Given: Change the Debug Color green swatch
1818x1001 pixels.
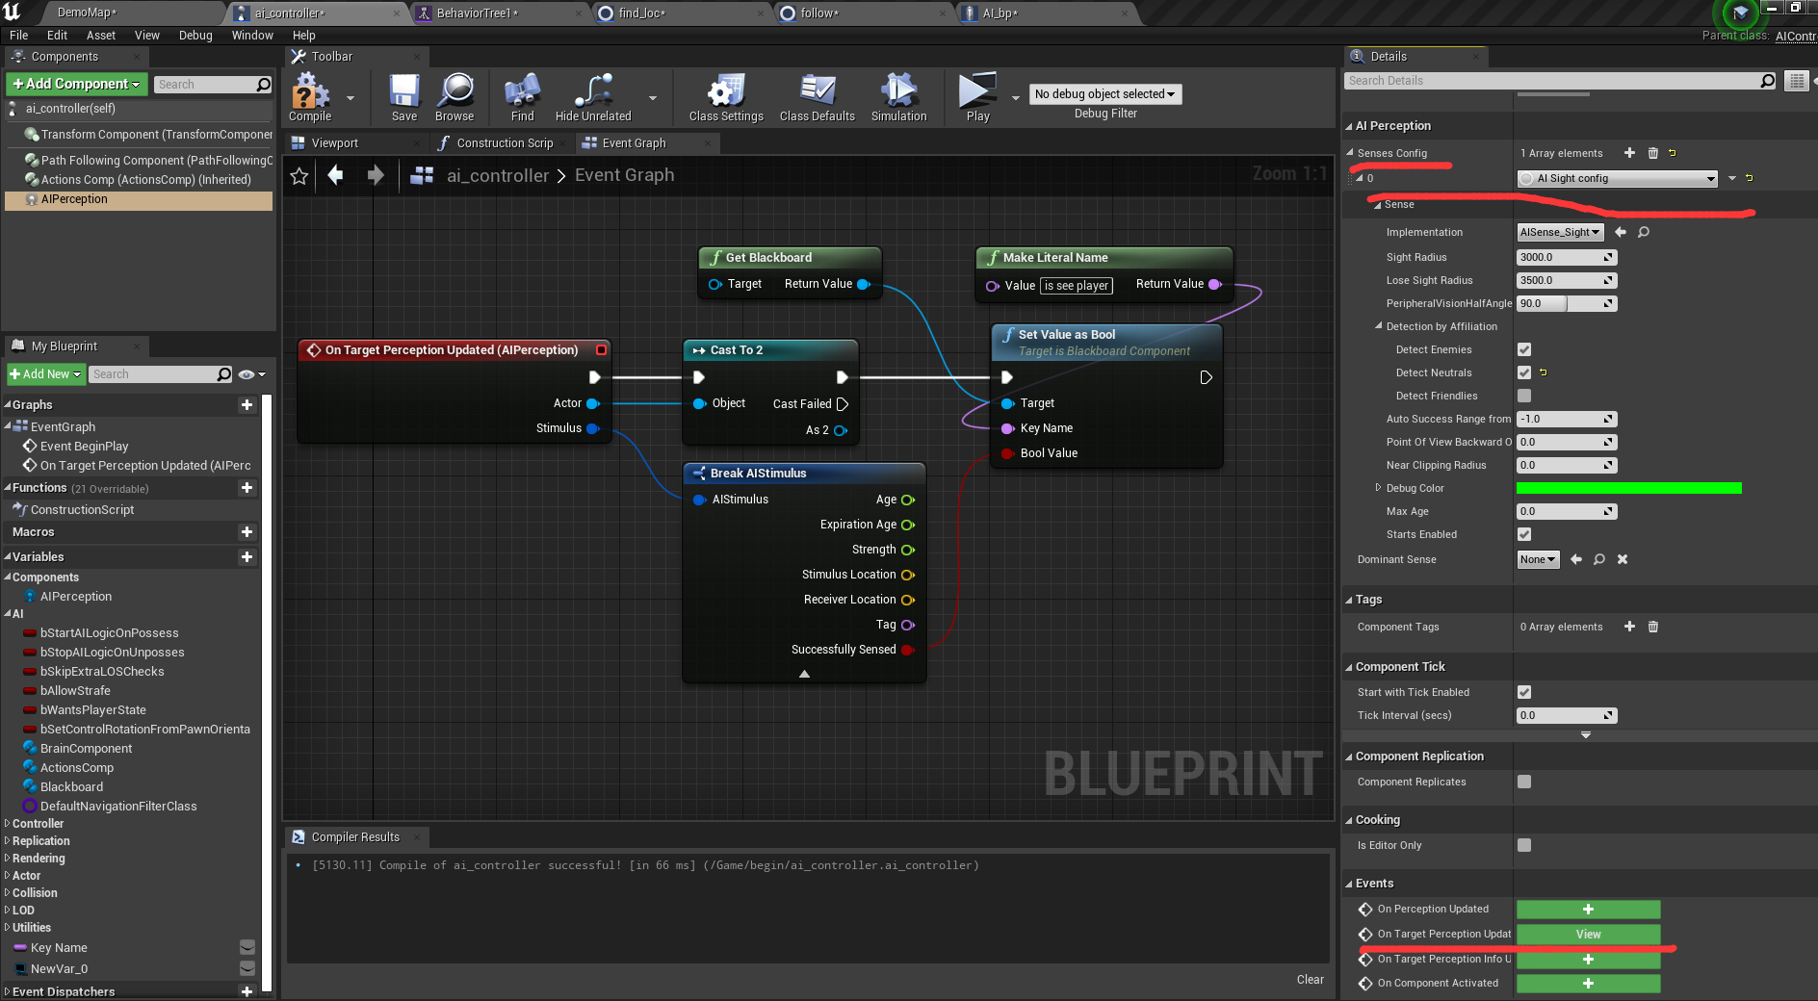Looking at the screenshot, I should click(x=1627, y=488).
